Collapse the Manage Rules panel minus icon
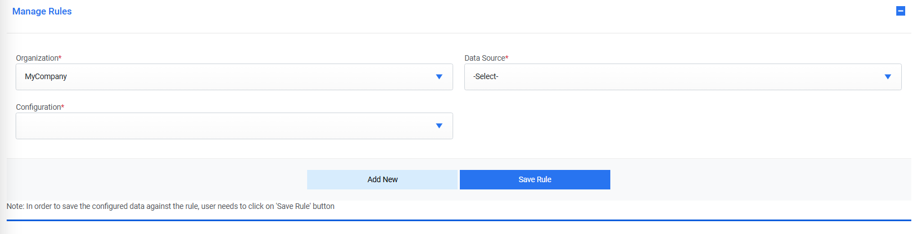This screenshot has width=918, height=234. pos(900,11)
